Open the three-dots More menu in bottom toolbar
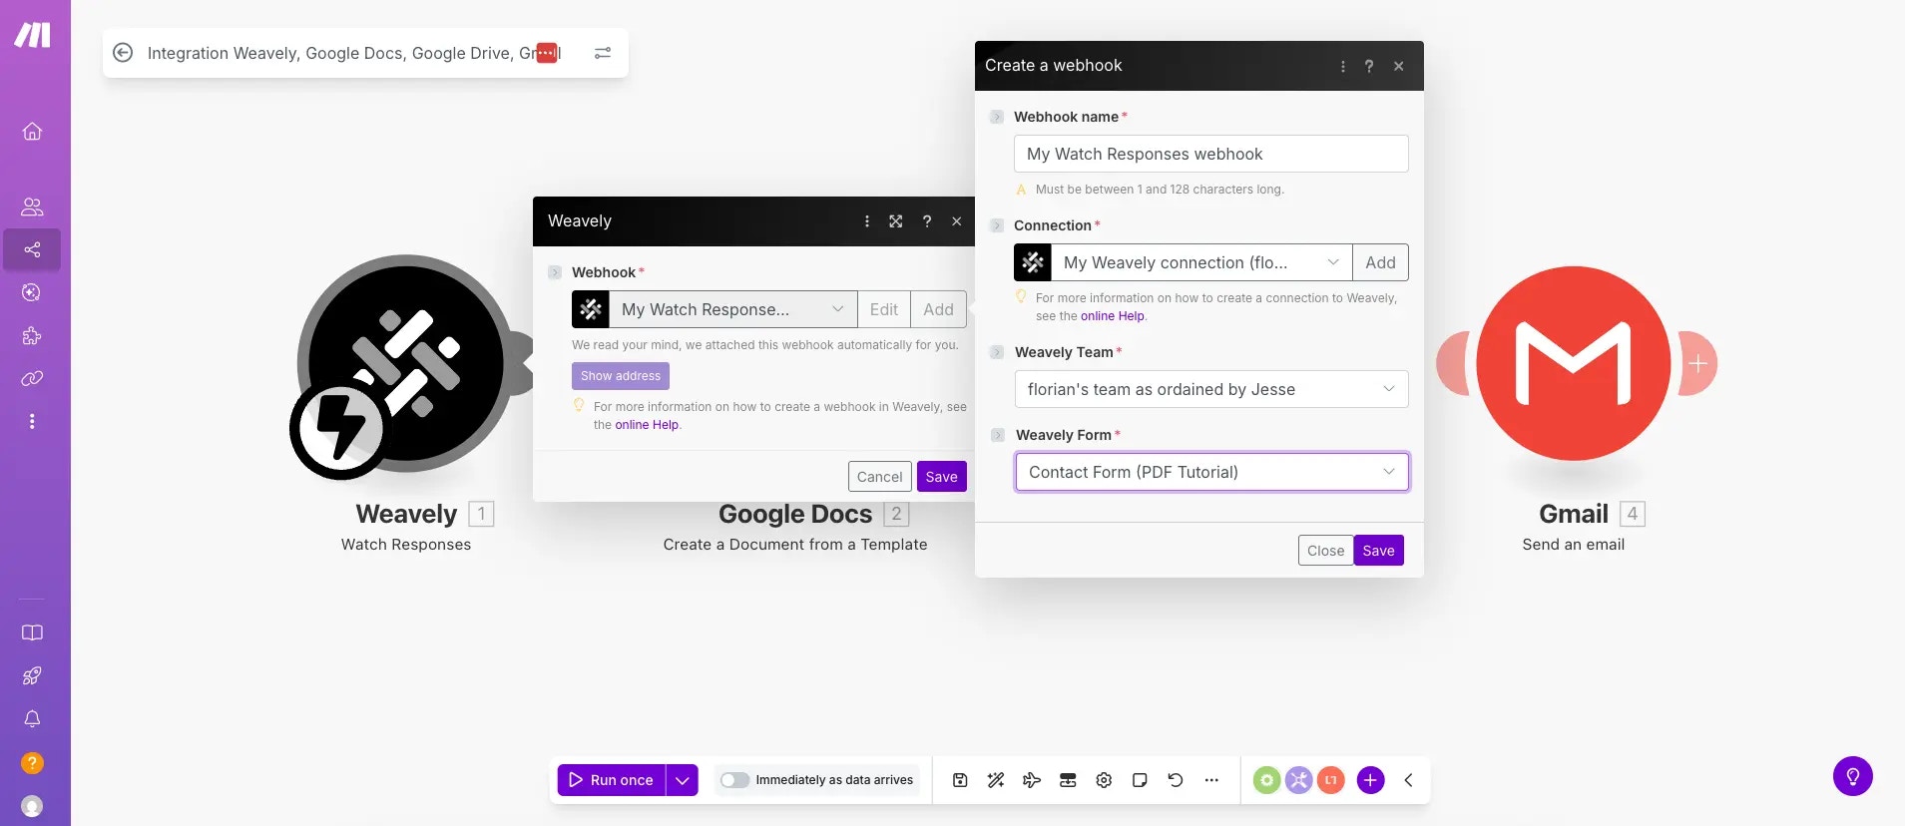This screenshot has width=1905, height=826. click(1211, 780)
